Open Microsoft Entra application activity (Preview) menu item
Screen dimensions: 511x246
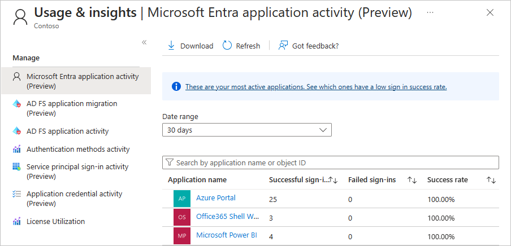pyautogui.click(x=76, y=81)
